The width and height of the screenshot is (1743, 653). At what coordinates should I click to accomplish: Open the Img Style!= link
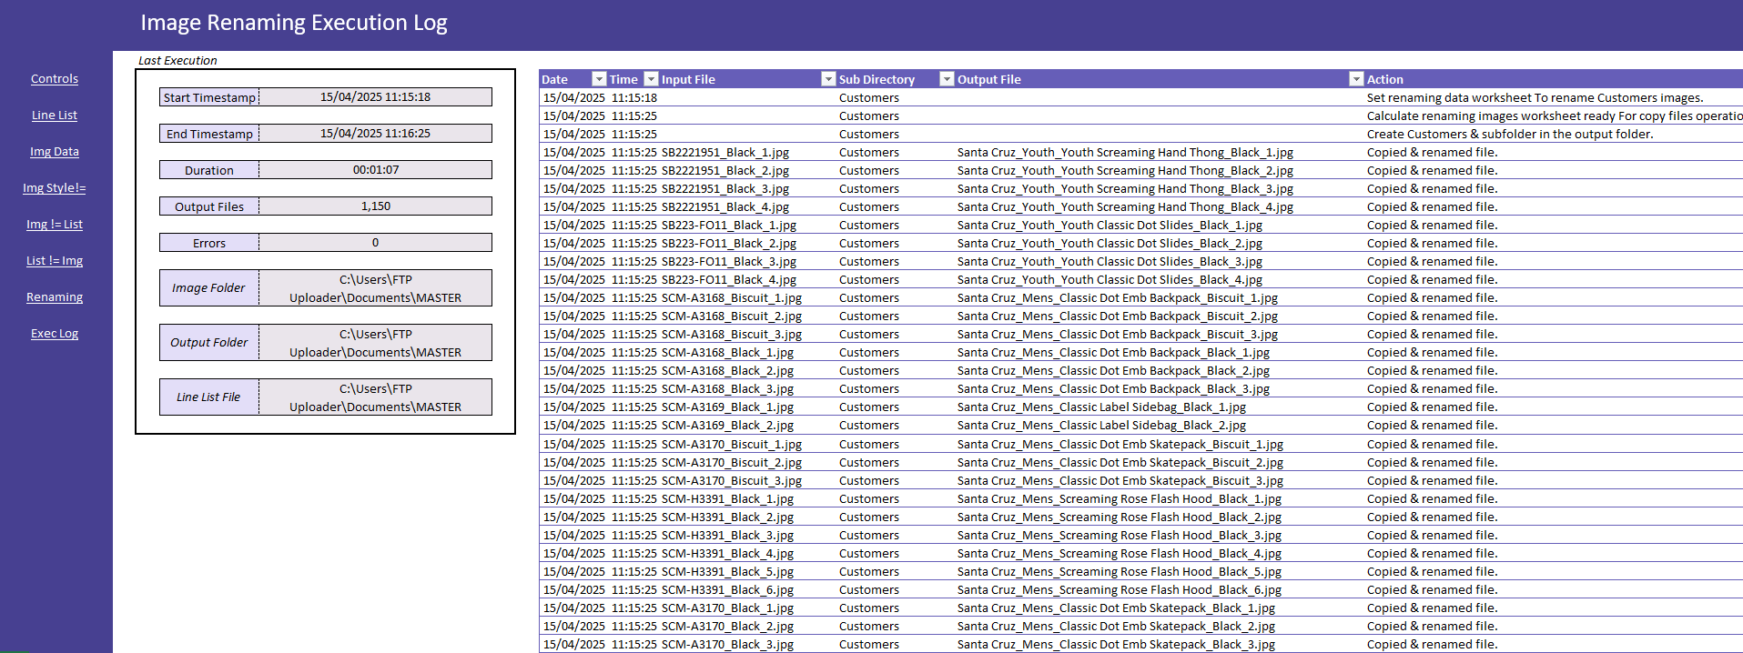click(55, 188)
